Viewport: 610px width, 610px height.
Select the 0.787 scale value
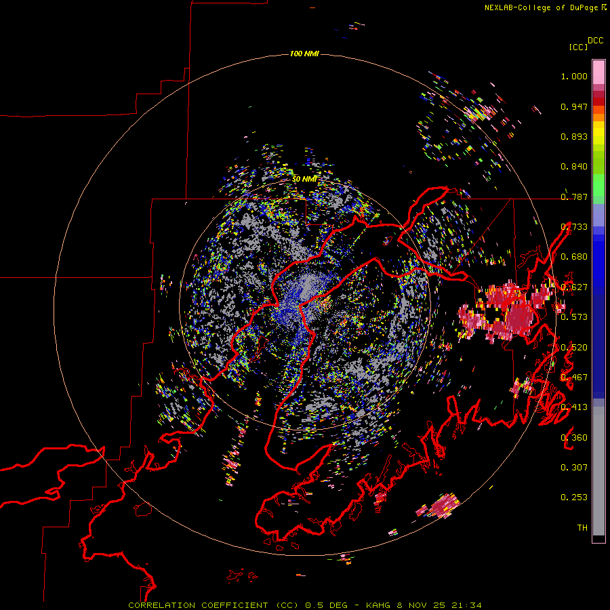pos(574,197)
